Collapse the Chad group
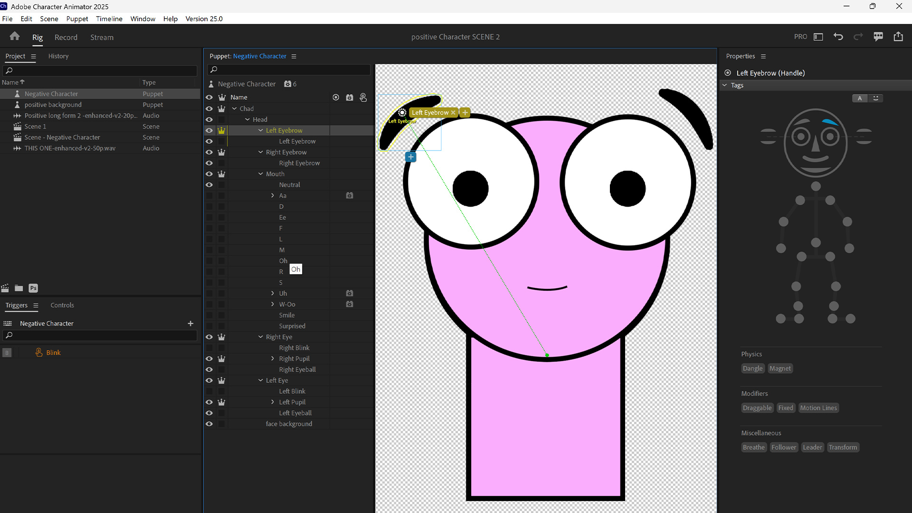The width and height of the screenshot is (912, 513). [235, 109]
